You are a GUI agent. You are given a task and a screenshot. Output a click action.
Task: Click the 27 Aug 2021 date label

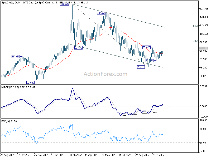pos(7,155)
